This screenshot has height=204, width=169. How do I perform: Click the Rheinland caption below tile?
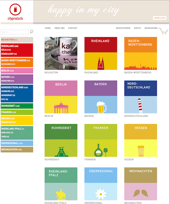tap(91, 72)
